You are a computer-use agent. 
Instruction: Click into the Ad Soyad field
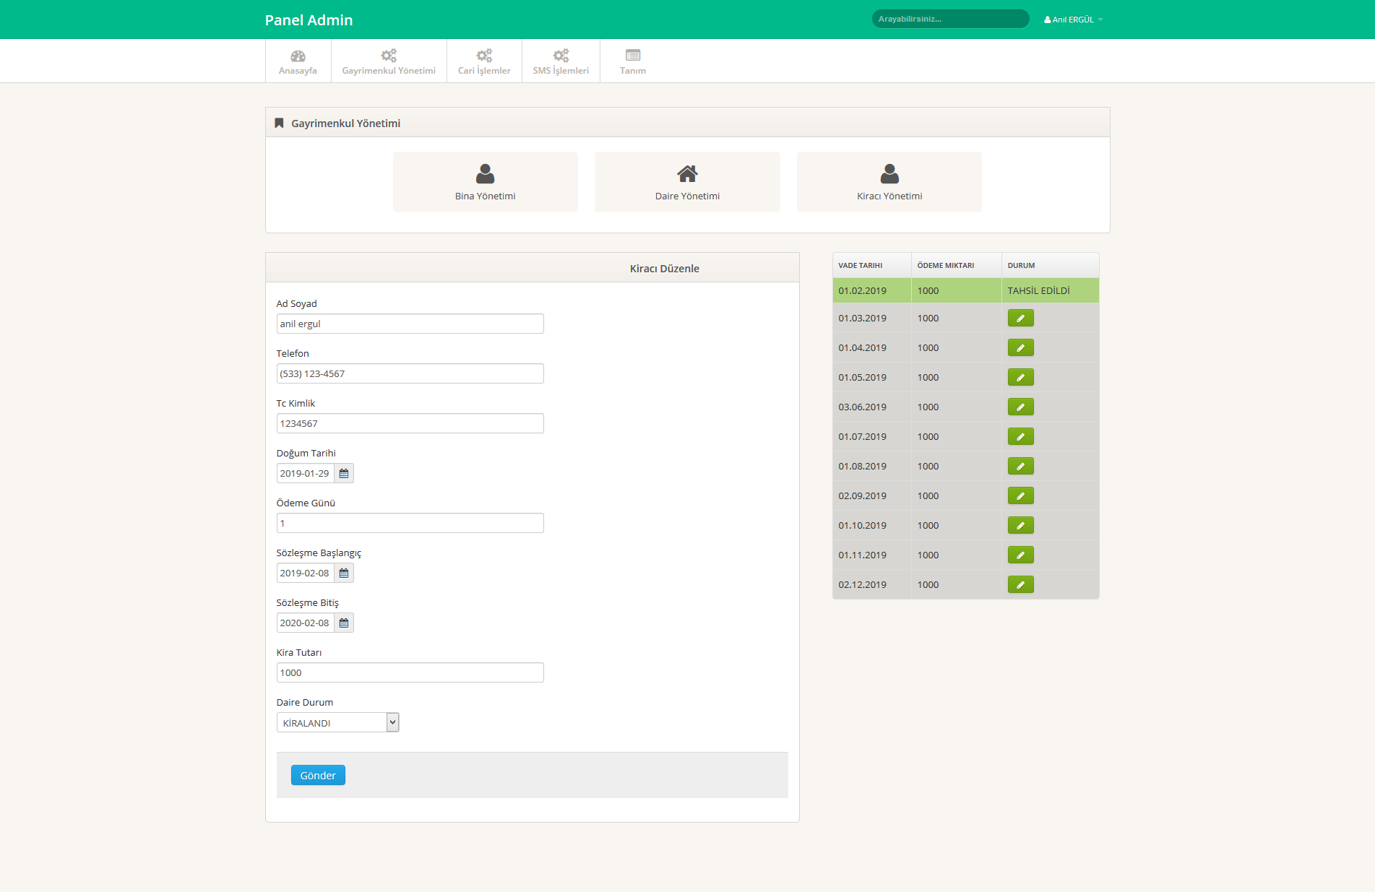pos(410,324)
